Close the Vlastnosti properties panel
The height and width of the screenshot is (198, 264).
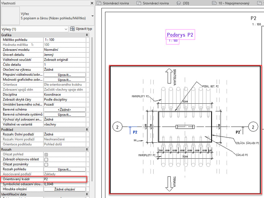(x=92, y=3)
